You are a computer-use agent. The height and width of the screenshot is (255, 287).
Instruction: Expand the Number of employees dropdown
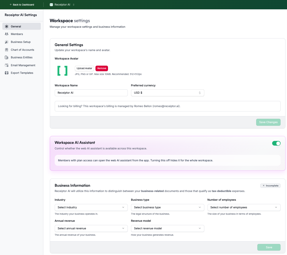click(x=244, y=207)
